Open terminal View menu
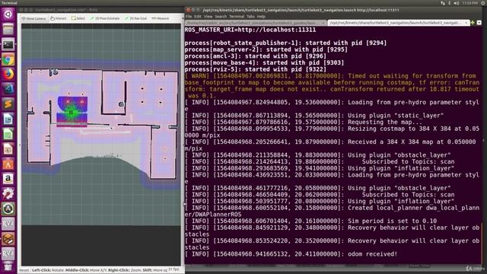The width and height of the screenshot is (487, 274). (208, 17)
